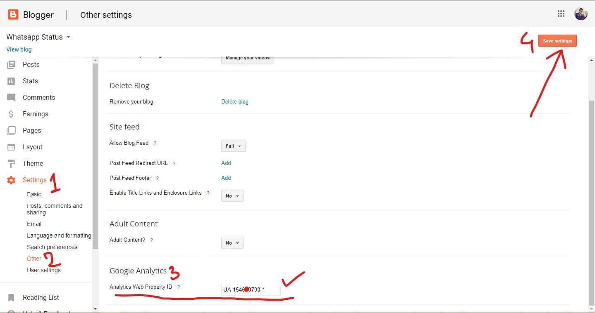This screenshot has width=595, height=313.
Task: Click the View blog link
Action: point(19,49)
